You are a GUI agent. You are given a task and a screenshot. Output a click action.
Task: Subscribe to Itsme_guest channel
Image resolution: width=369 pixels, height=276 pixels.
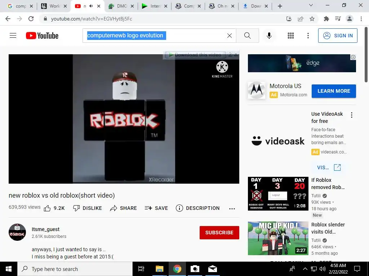(219, 233)
